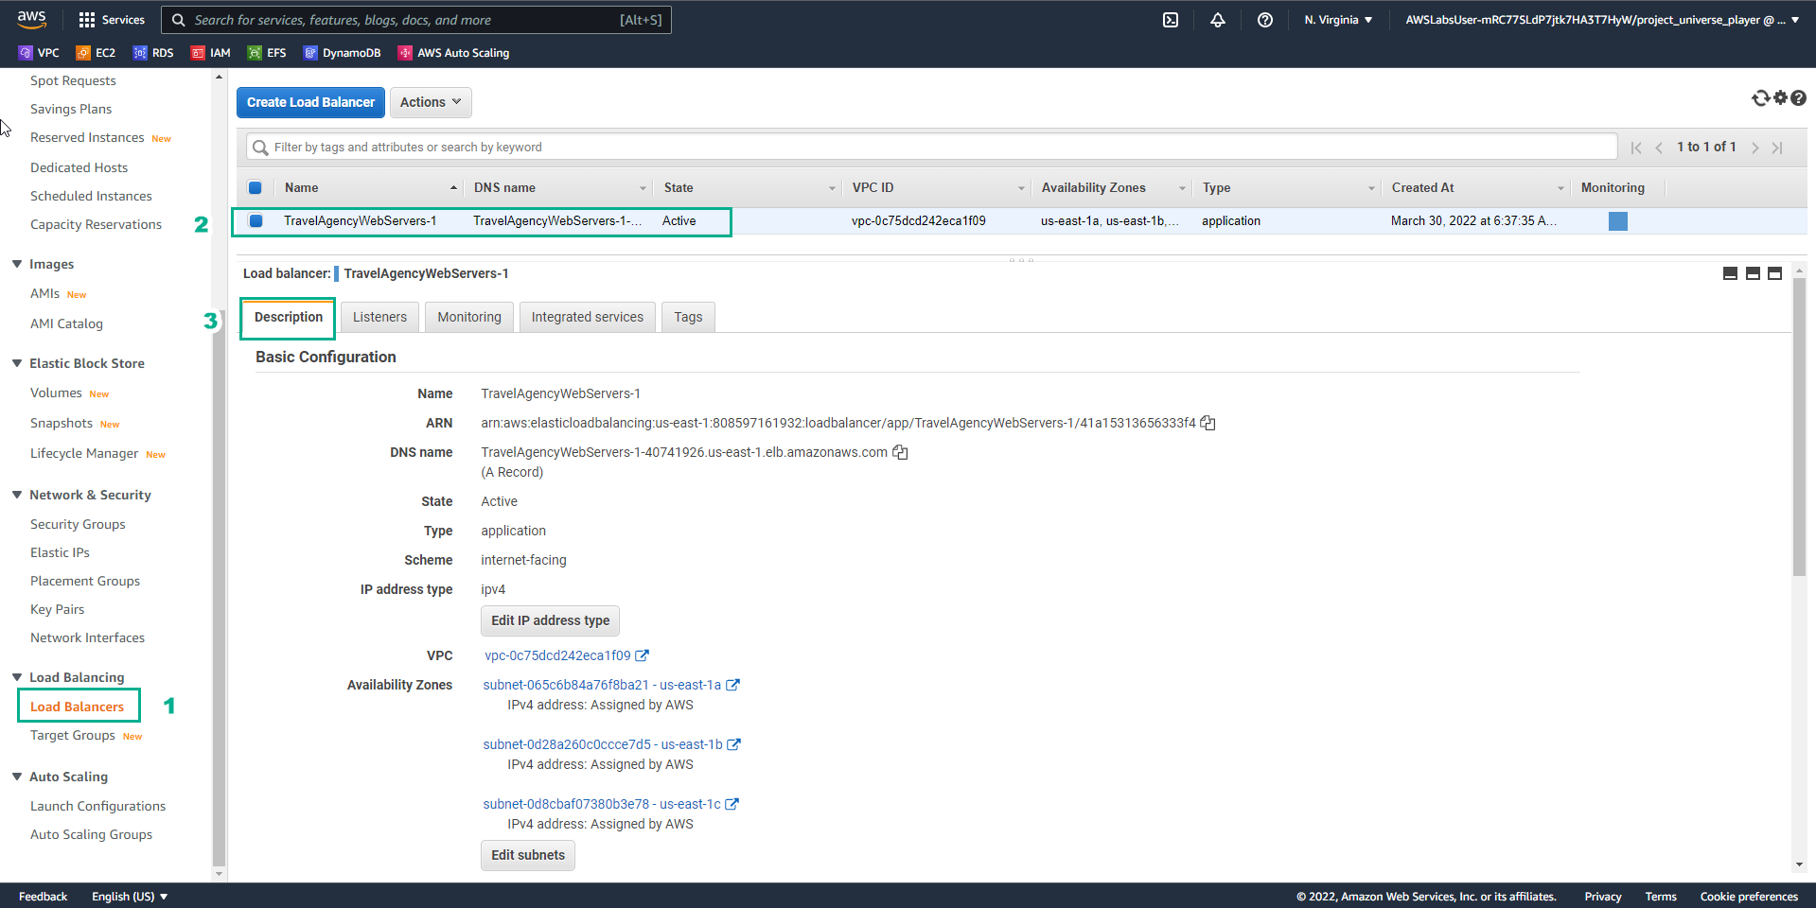Viewport: 1816px width, 908px height.
Task: Switch to the Tags tab
Action: click(x=688, y=317)
